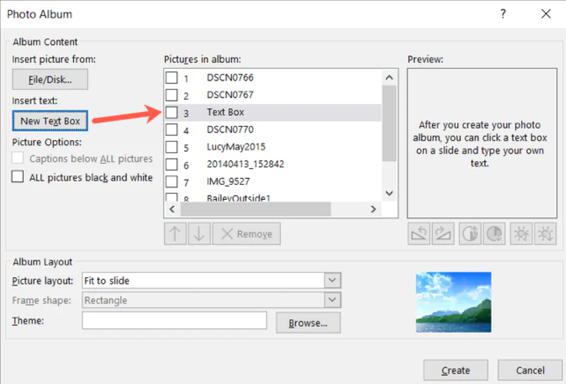Select IMG_9527 in the pictures list
Screen dimensions: 566x384
(228, 181)
